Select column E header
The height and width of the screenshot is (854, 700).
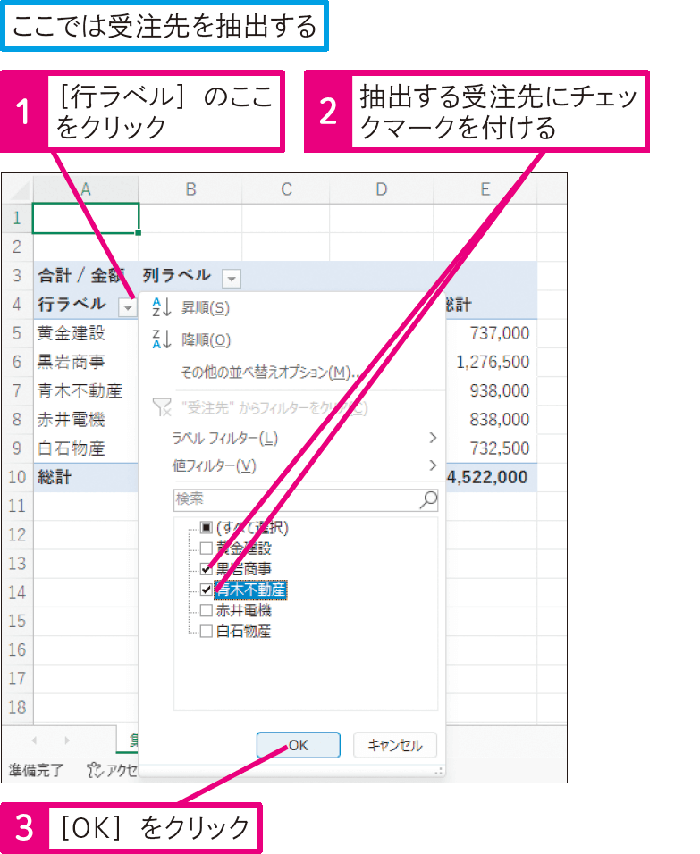[x=485, y=189]
